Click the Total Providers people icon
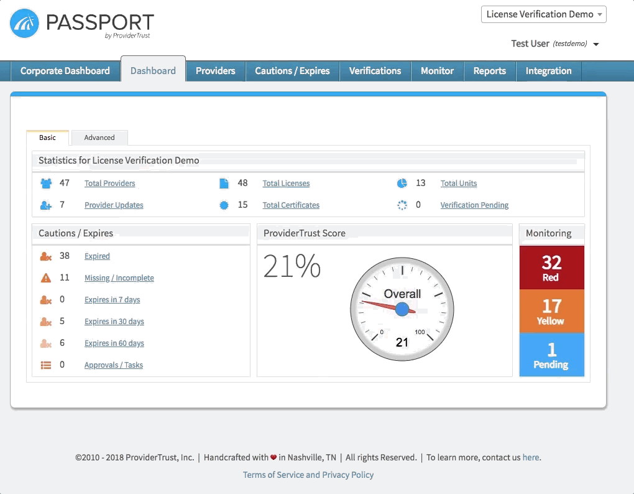This screenshot has height=494, width=634. point(46,184)
